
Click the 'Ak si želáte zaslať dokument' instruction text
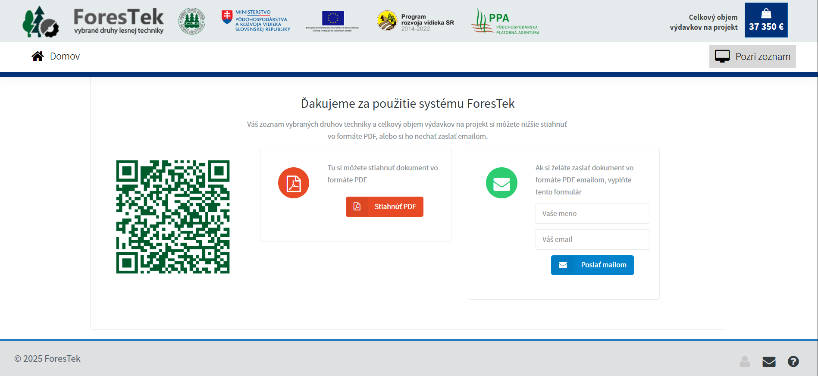pos(584,180)
